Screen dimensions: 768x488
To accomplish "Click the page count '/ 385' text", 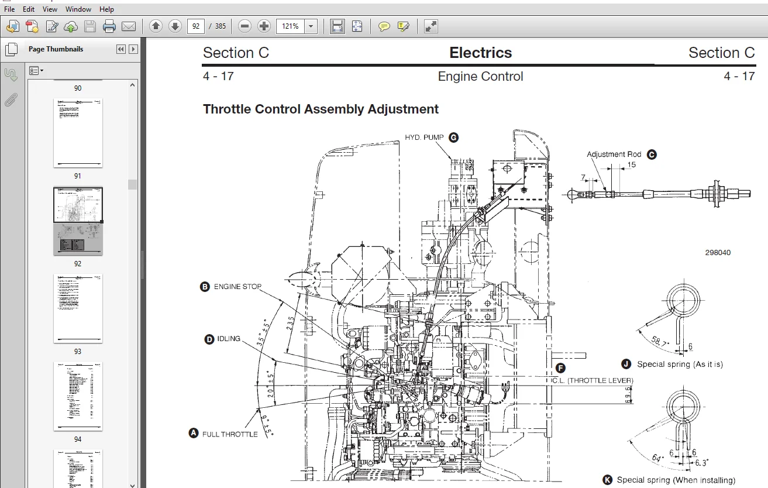I will (x=218, y=26).
